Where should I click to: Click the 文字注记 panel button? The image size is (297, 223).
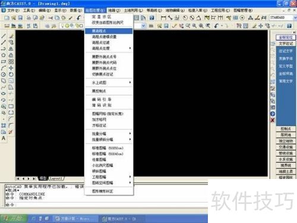(x=286, y=43)
